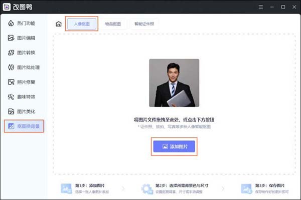The height and width of the screenshot is (200, 301).
Task: Click the home icon beside the tabs
Action: click(59, 23)
